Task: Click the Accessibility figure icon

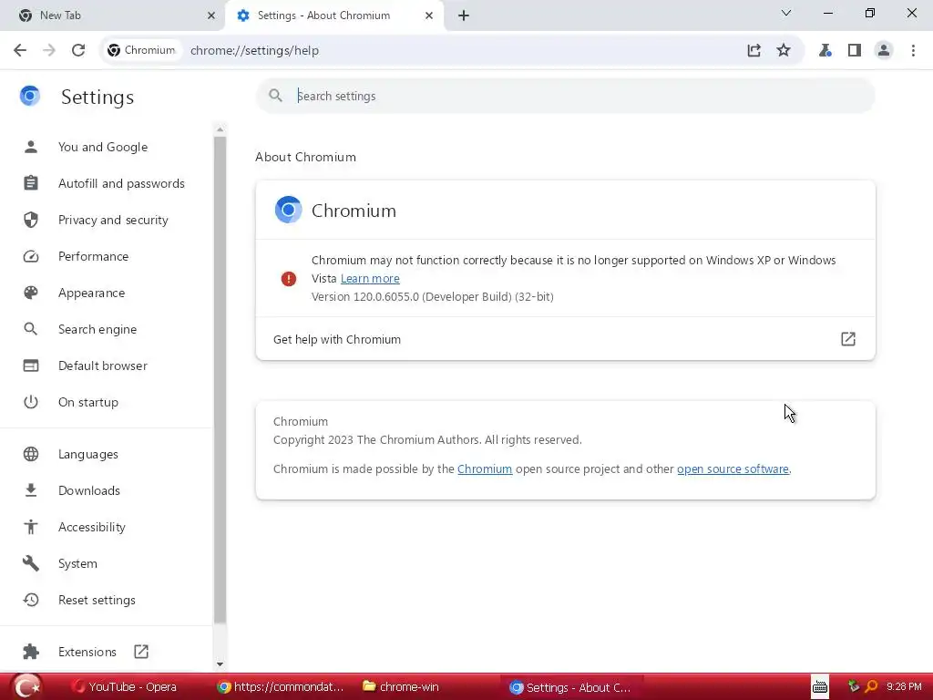Action: point(31,527)
